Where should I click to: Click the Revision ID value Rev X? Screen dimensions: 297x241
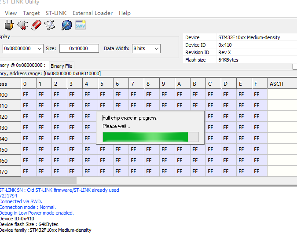tap(224, 52)
